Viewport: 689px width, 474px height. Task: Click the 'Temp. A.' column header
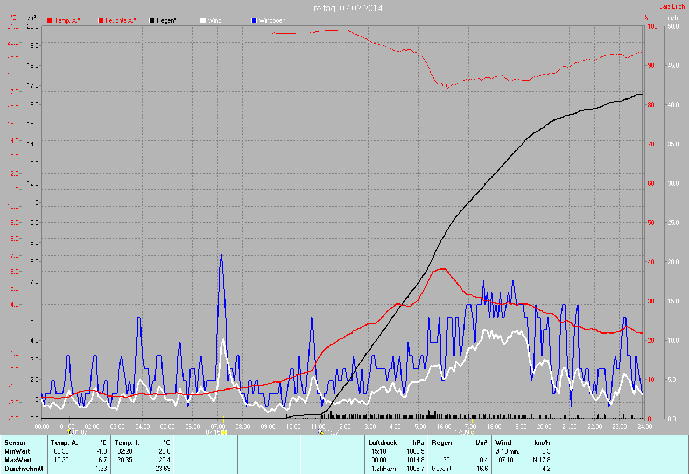tap(65, 443)
